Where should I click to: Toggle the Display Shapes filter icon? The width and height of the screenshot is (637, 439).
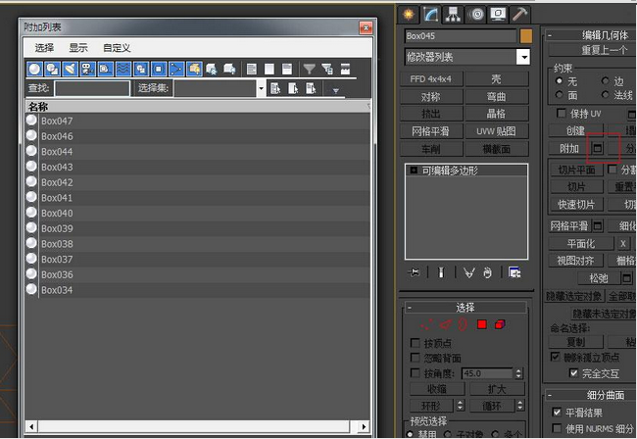click(x=52, y=69)
